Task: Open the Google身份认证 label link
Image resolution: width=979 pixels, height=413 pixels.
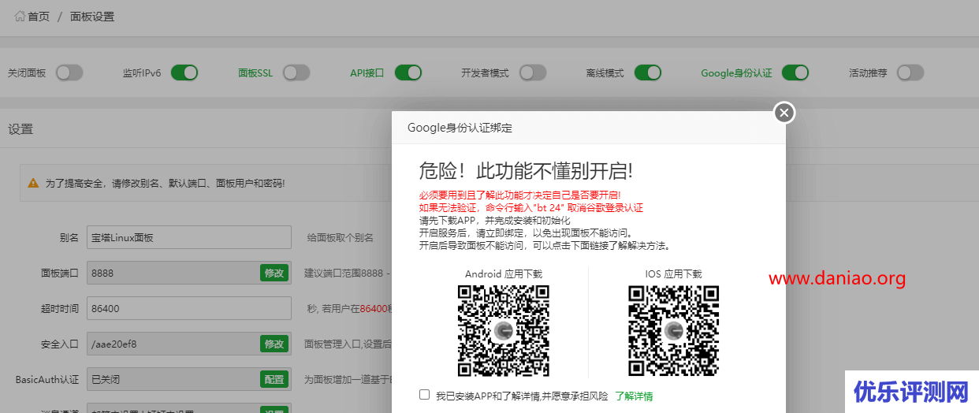Action: coord(736,73)
